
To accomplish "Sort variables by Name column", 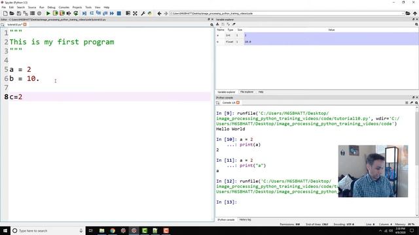I will [221, 30].
